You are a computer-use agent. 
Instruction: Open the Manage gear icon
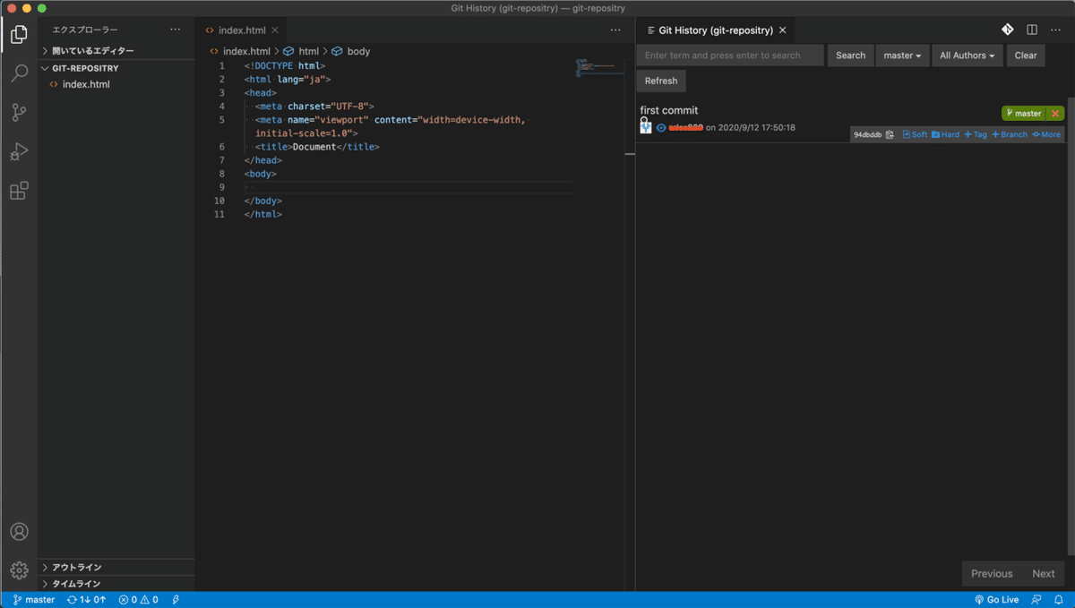[x=19, y=570]
